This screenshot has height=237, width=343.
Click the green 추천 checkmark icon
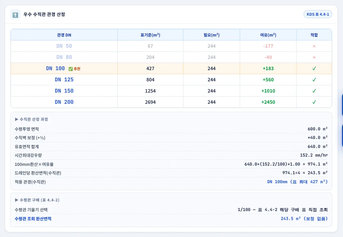tap(71, 69)
